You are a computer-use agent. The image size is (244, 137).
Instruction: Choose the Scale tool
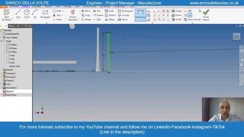pos(109,11)
